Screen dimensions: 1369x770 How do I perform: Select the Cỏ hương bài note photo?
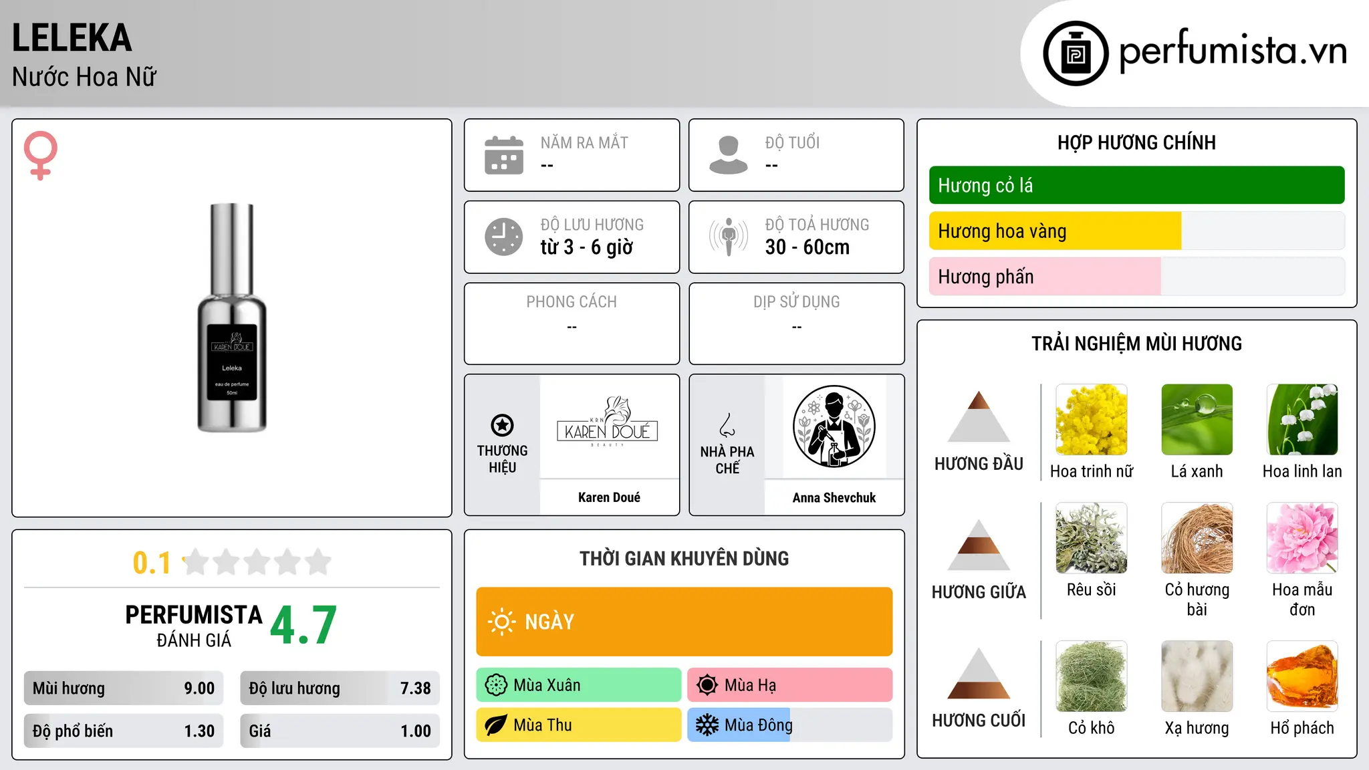pos(1197,538)
